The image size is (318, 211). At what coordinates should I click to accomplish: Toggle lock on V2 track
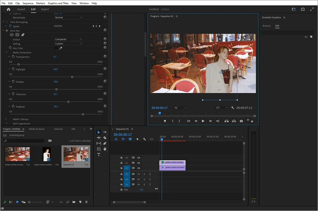click(x=121, y=163)
